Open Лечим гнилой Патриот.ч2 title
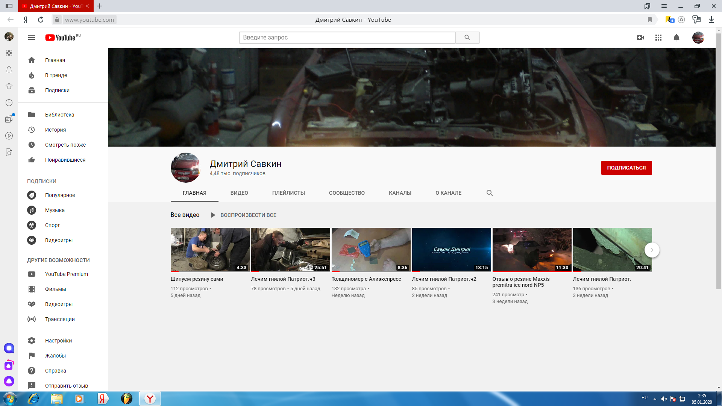722x406 pixels. point(444,279)
